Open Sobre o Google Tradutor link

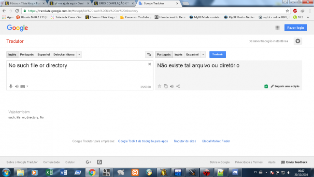pyautogui.click(x=22, y=162)
